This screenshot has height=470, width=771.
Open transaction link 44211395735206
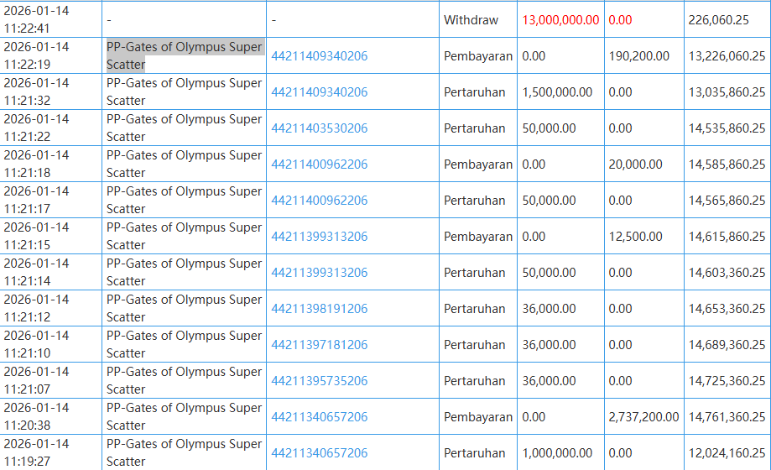pyautogui.click(x=319, y=381)
